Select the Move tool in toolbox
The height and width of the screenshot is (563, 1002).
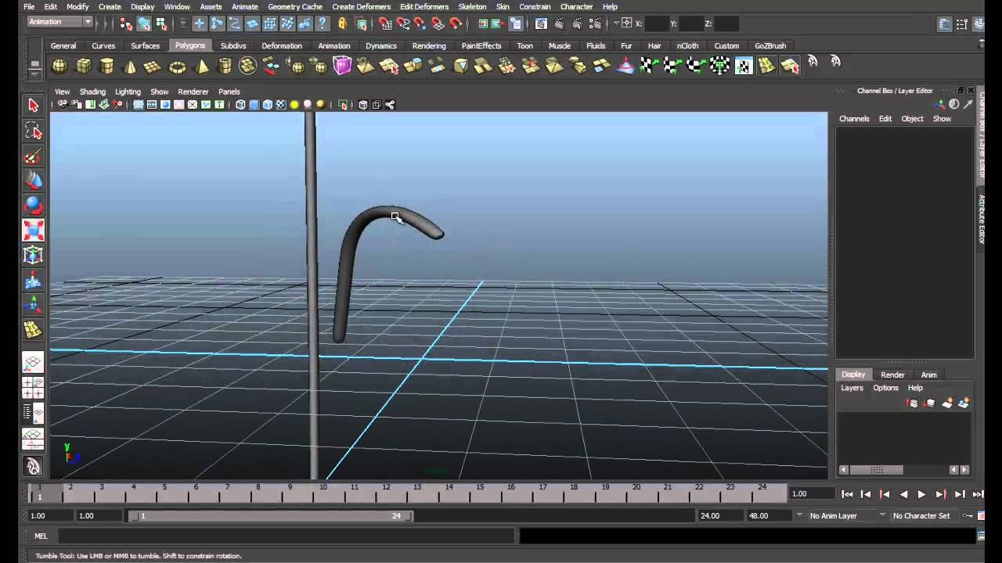[33, 181]
